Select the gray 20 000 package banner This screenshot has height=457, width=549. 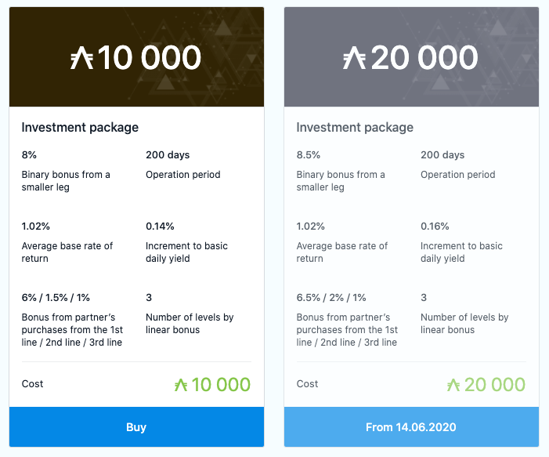411,56
